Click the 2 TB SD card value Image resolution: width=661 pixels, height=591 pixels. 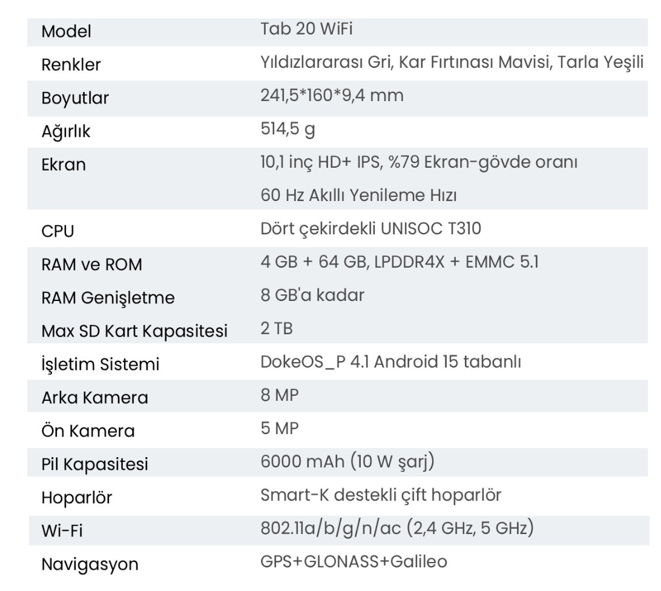point(277,329)
